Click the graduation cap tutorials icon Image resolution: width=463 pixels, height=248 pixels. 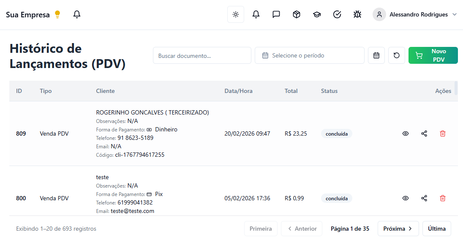317,14
